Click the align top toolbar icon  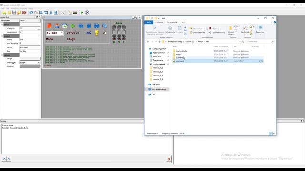(51, 13)
